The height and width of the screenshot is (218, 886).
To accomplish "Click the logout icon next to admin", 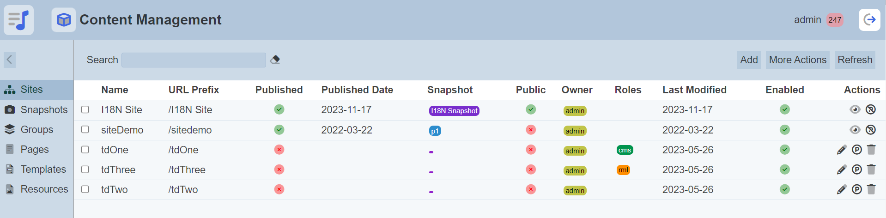I will [869, 20].
